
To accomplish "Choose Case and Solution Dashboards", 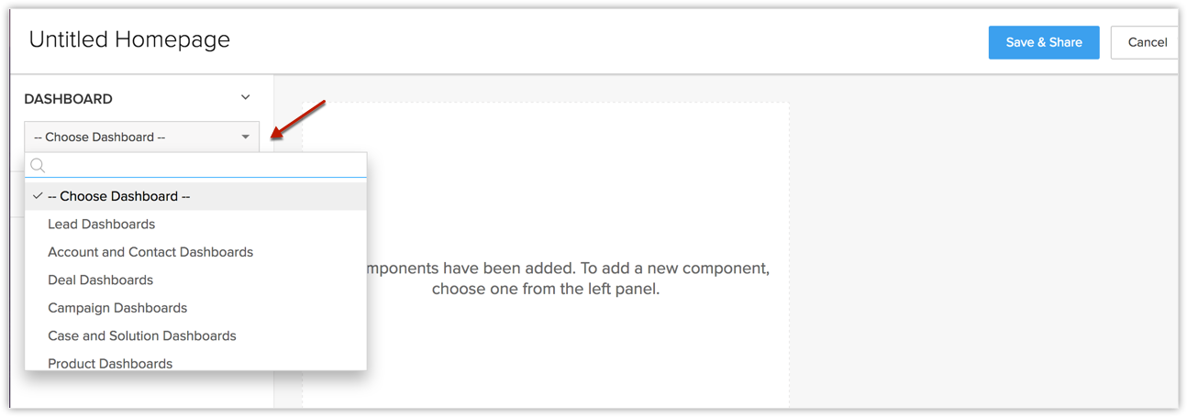I will [x=142, y=336].
